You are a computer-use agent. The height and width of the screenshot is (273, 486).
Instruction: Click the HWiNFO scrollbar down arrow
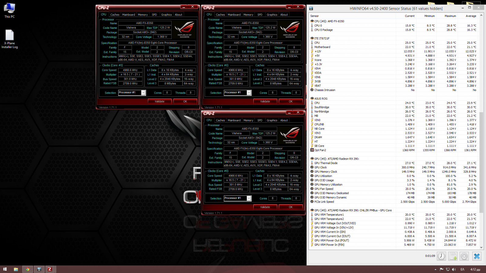(481, 248)
